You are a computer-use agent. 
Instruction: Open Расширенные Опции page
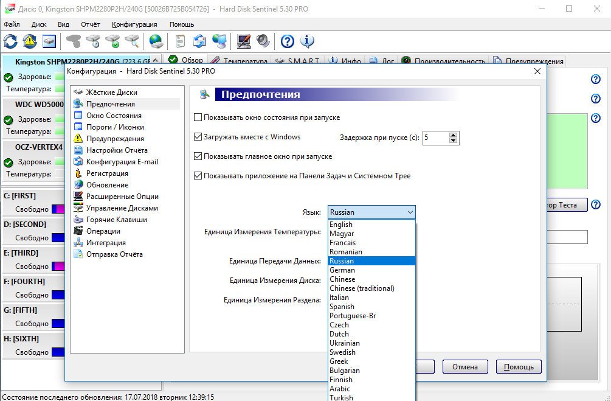tap(122, 197)
